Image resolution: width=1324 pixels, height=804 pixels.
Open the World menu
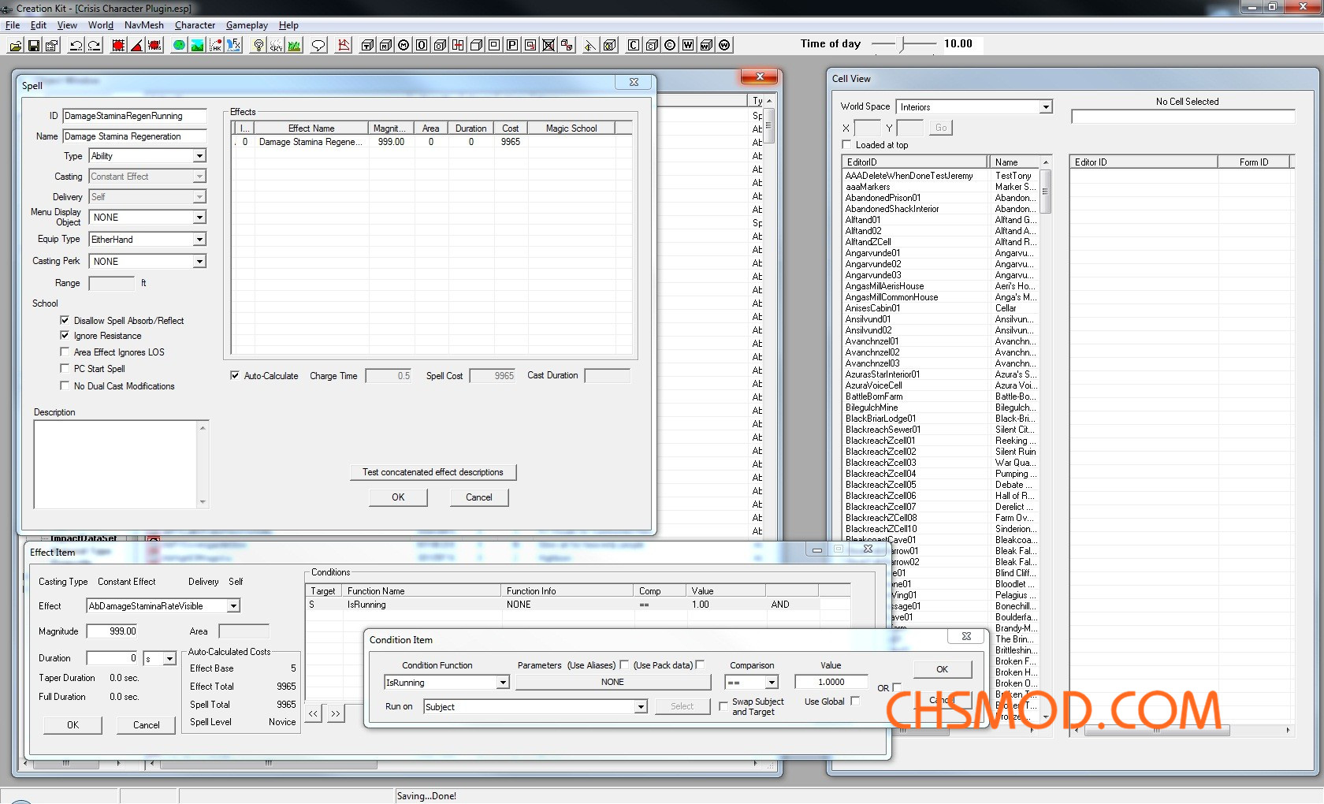point(101,25)
